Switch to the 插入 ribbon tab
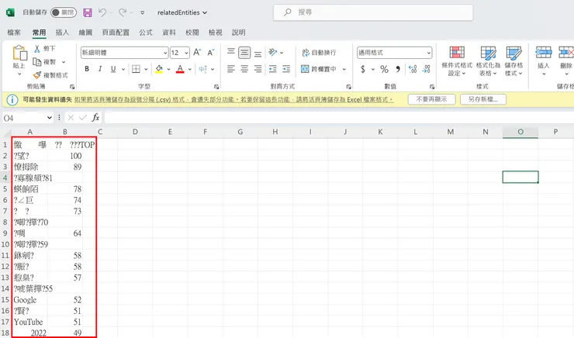This screenshot has height=338, width=574. tap(62, 33)
